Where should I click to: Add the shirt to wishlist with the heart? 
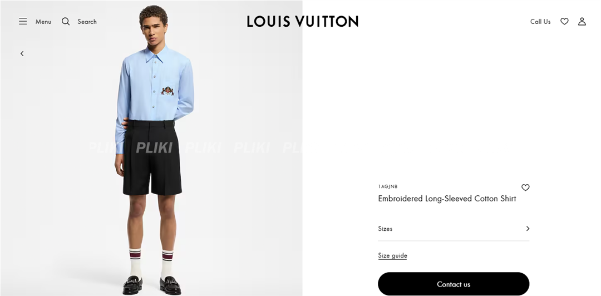pos(525,188)
